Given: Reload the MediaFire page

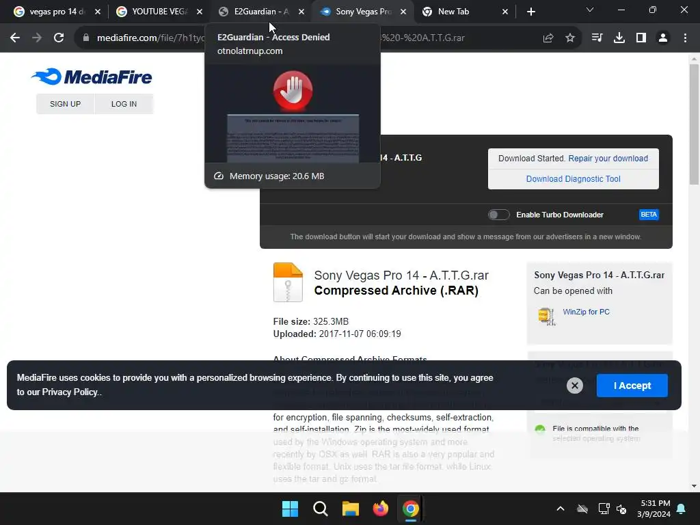Looking at the screenshot, I should point(59,38).
